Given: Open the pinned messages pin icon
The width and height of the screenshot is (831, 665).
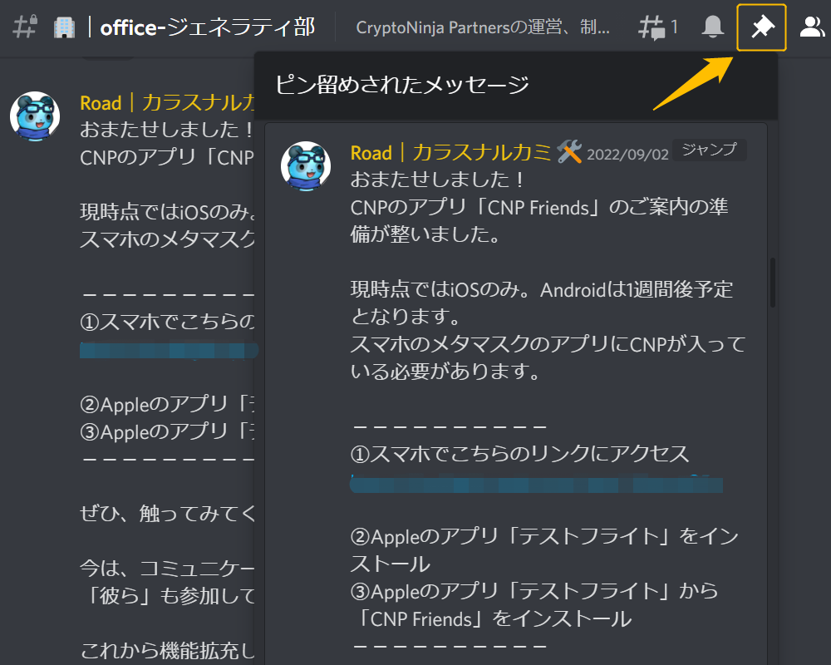Looking at the screenshot, I should coord(761,27).
